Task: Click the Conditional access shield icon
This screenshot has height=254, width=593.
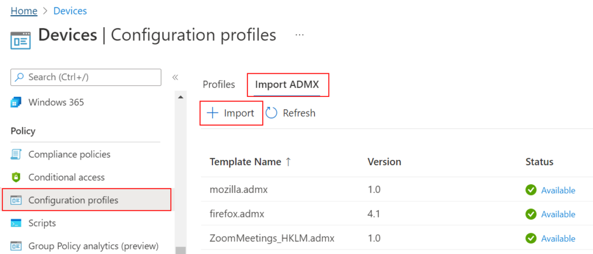Action: pos(16,177)
